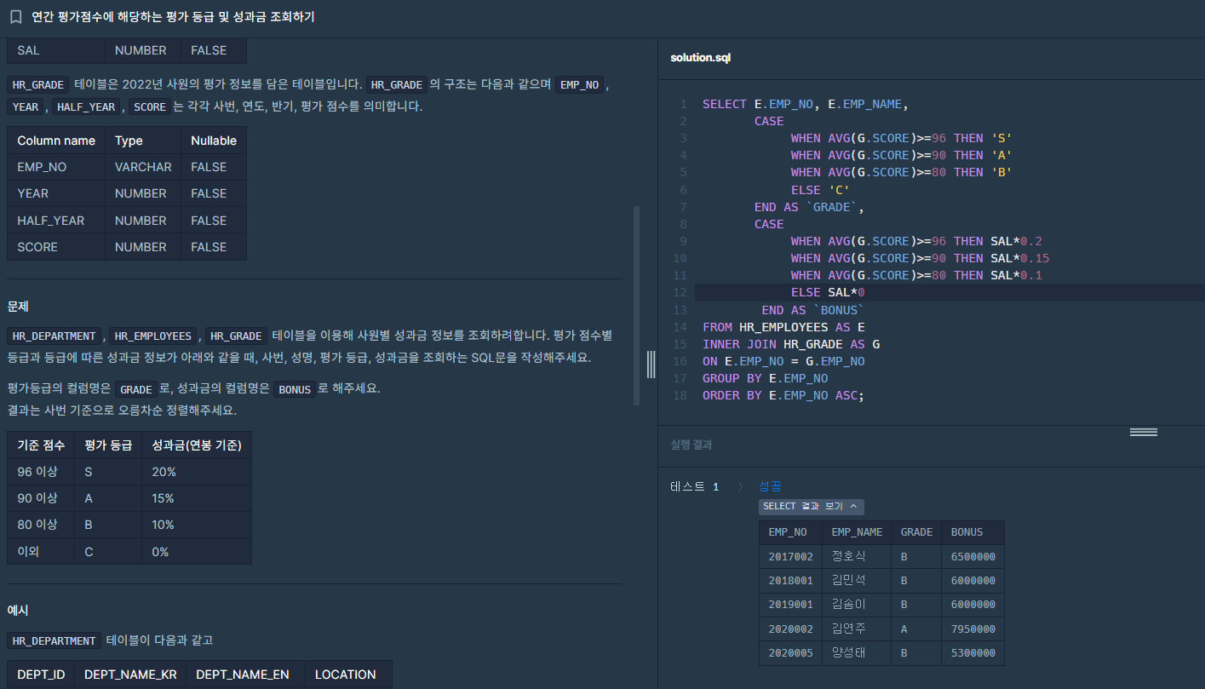Click the 90 이상 criteria cell
1205x689 pixels.
click(x=41, y=498)
